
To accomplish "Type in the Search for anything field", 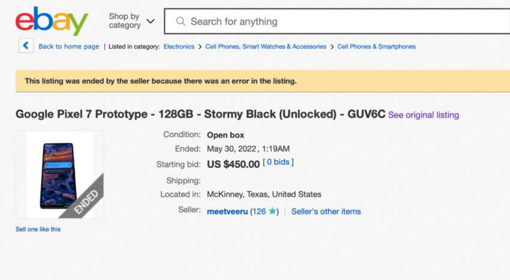I will point(336,22).
